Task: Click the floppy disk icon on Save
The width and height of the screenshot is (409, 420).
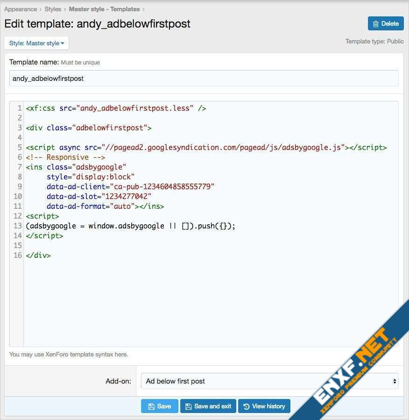Action: coord(151,406)
